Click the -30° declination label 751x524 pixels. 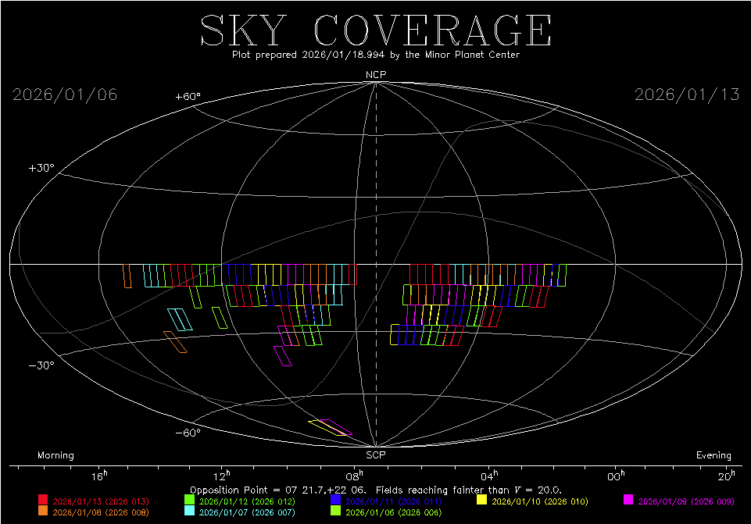[x=41, y=365]
